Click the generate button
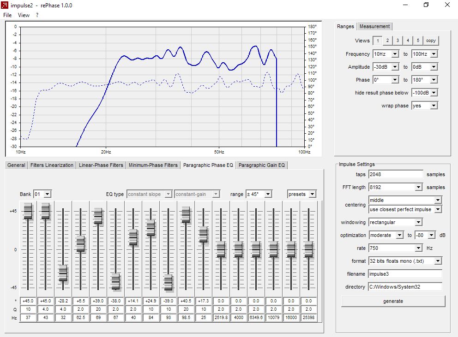Image resolution: width=458 pixels, height=337 pixels. click(x=393, y=301)
